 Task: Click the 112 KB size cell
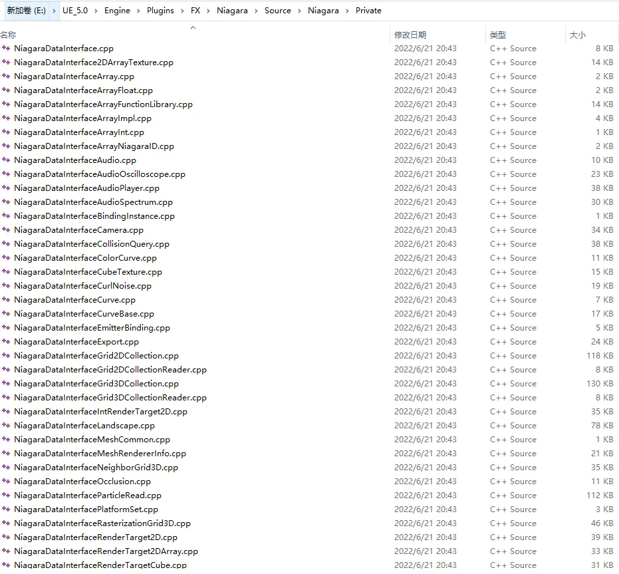tap(600, 495)
